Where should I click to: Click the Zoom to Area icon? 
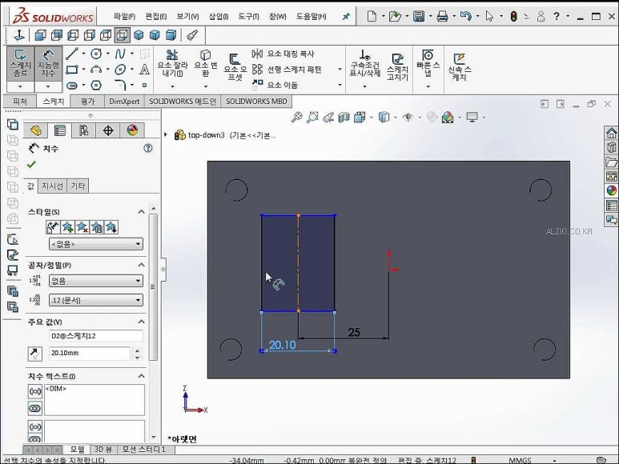[312, 117]
